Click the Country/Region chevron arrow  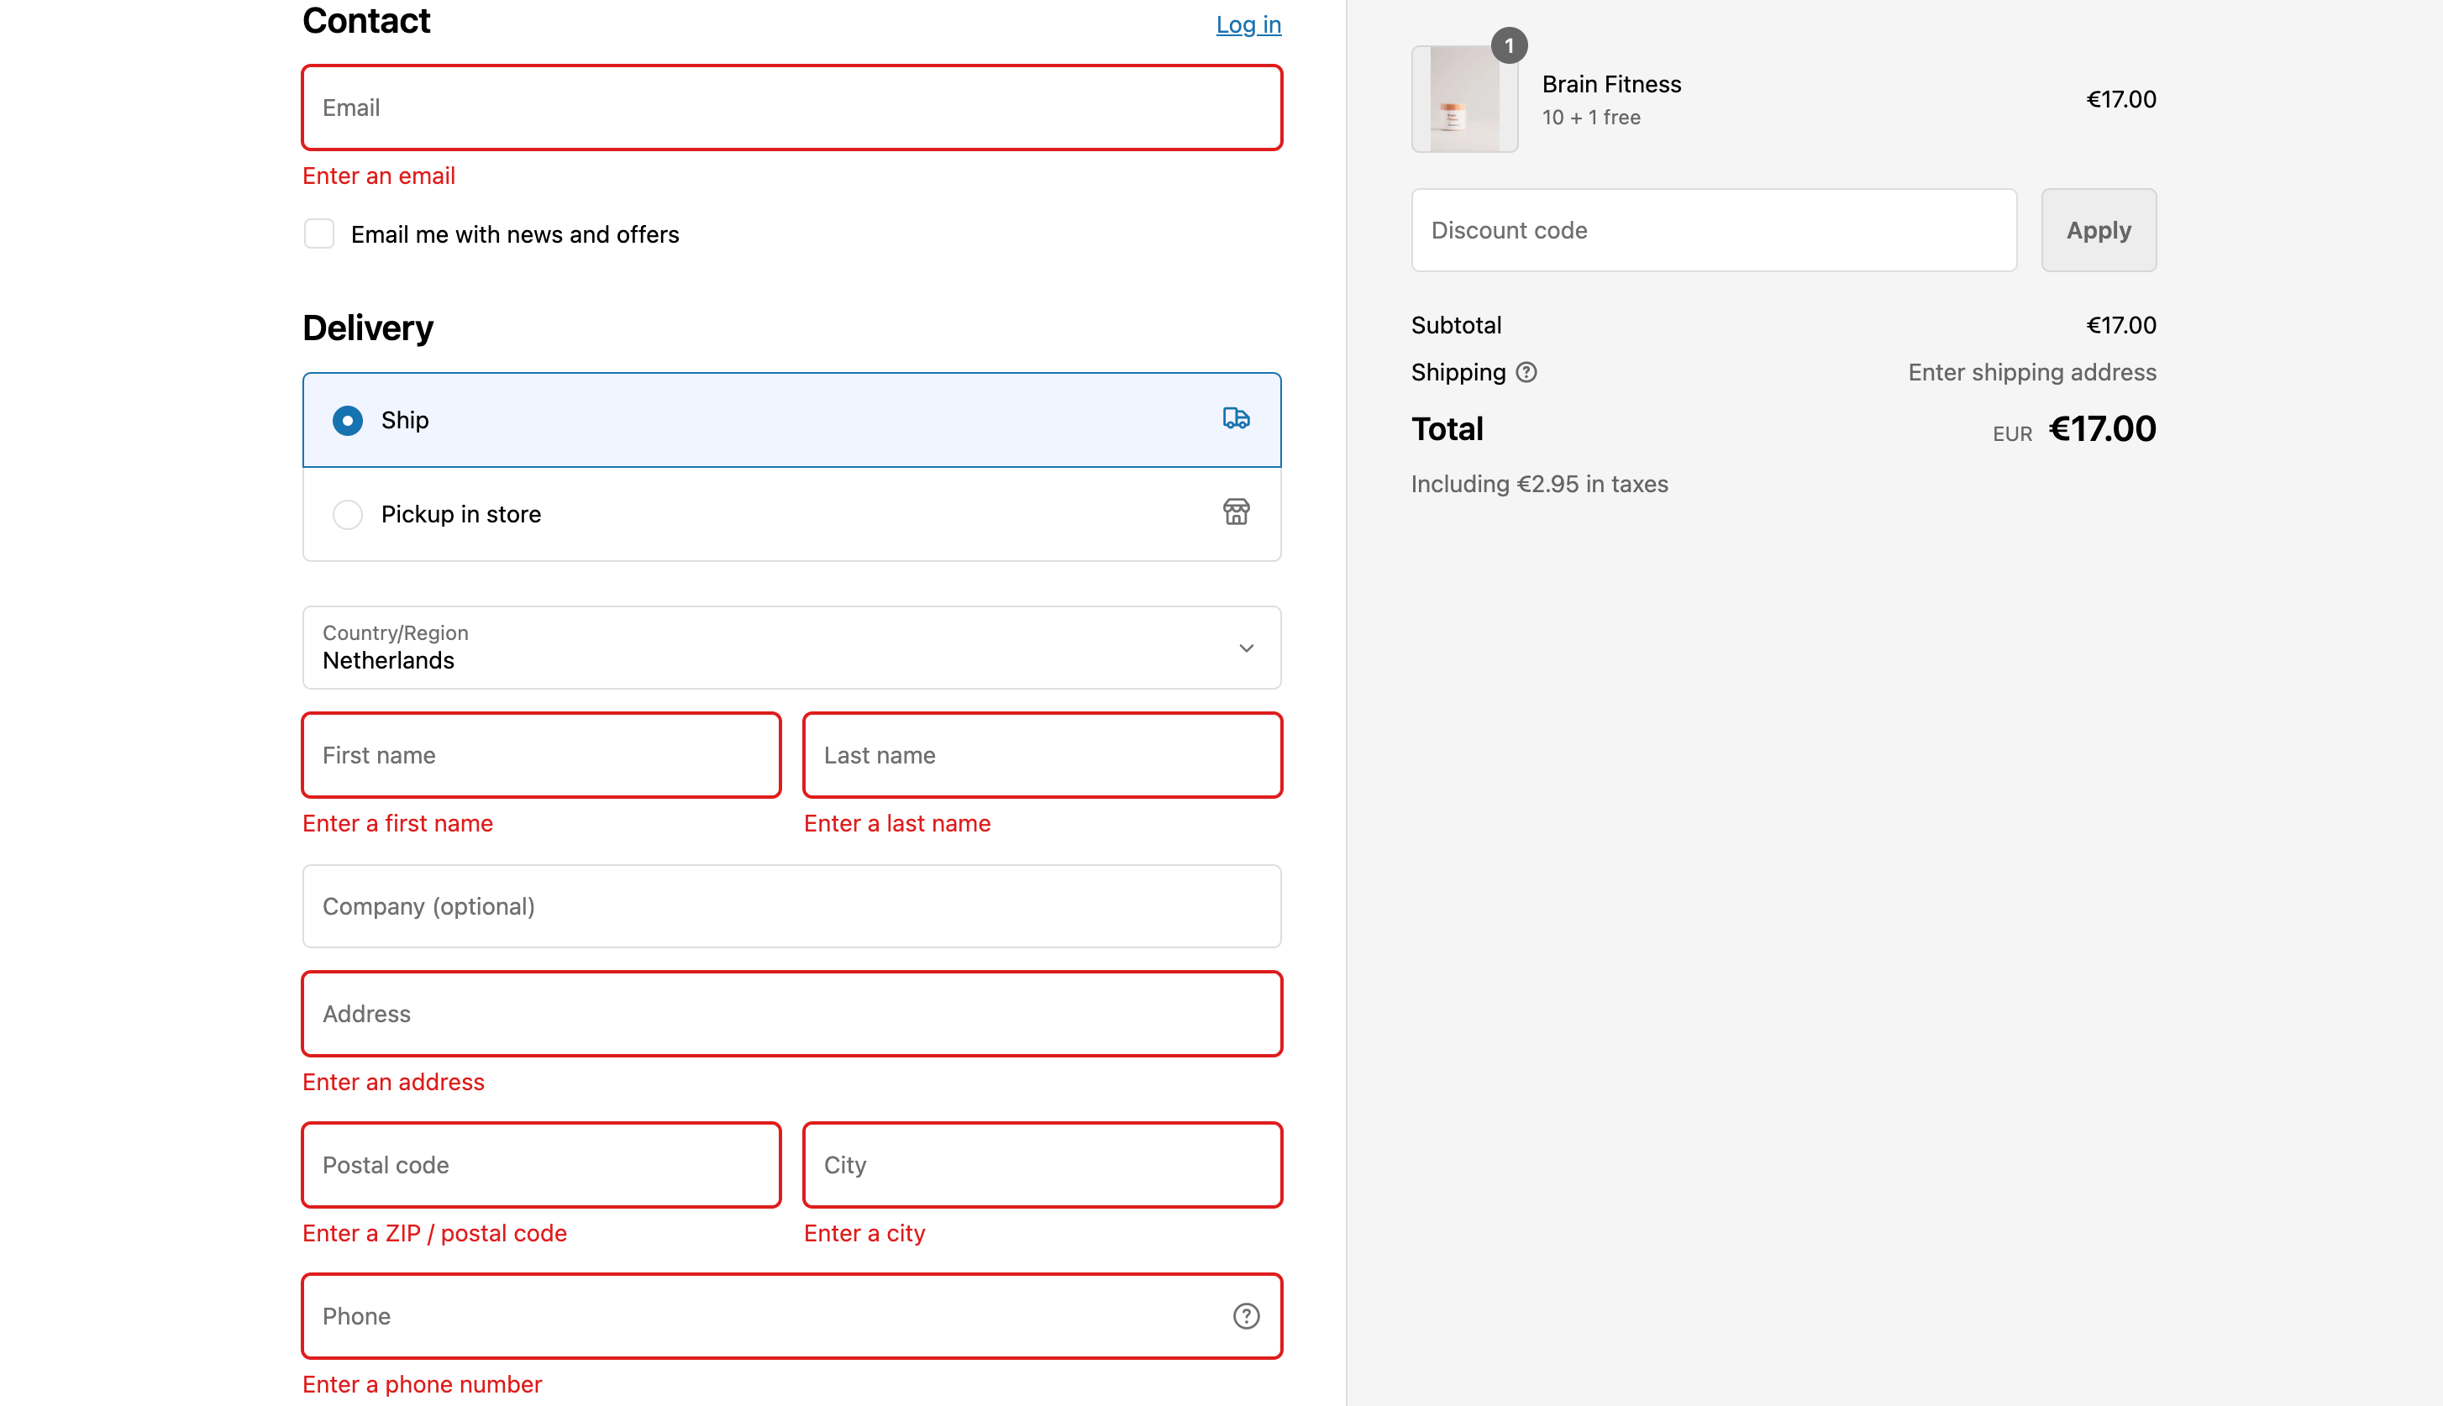(x=1246, y=648)
